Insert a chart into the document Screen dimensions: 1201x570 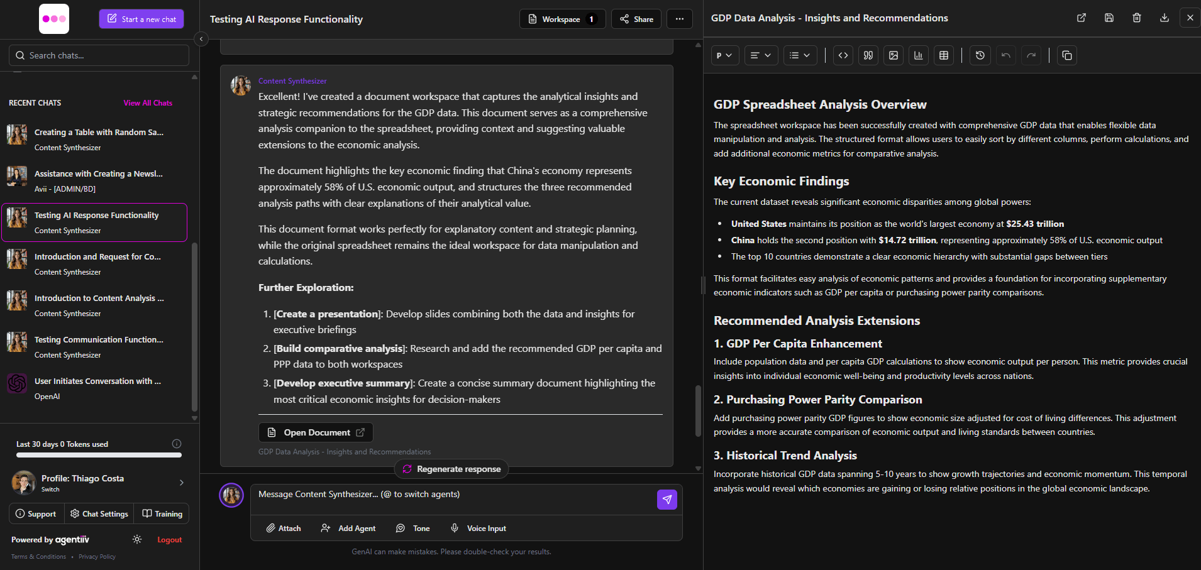pyautogui.click(x=919, y=55)
